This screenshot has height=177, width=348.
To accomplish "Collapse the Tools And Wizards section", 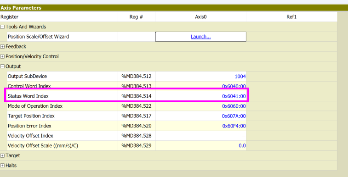I will [2, 27].
